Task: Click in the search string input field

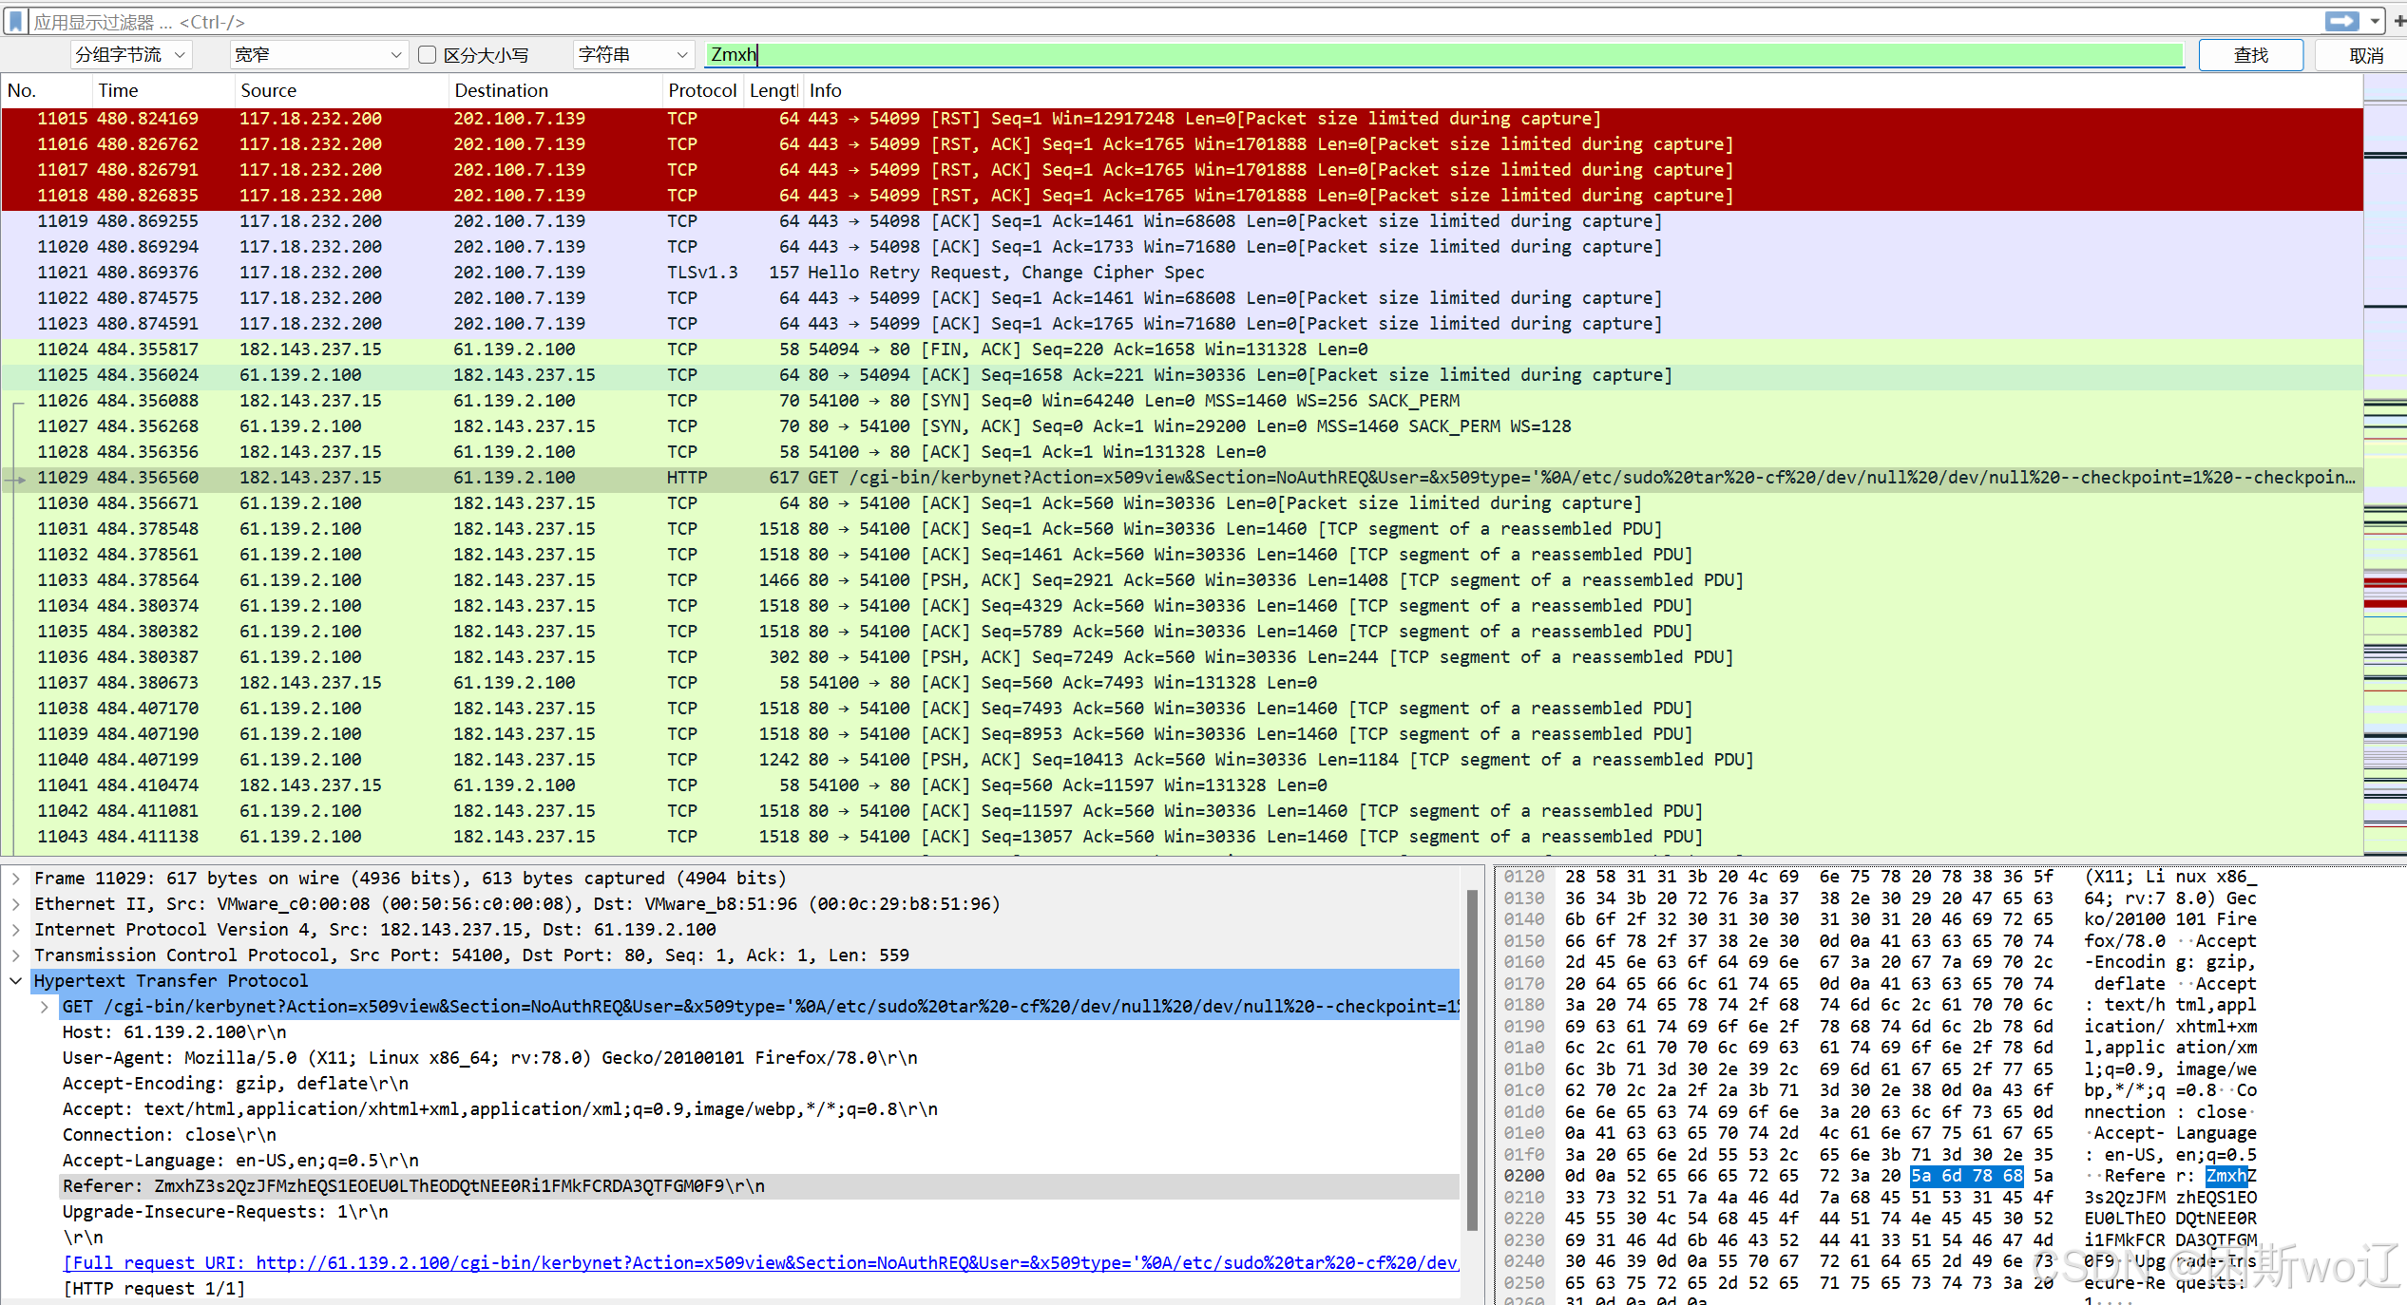Action: [1425, 55]
